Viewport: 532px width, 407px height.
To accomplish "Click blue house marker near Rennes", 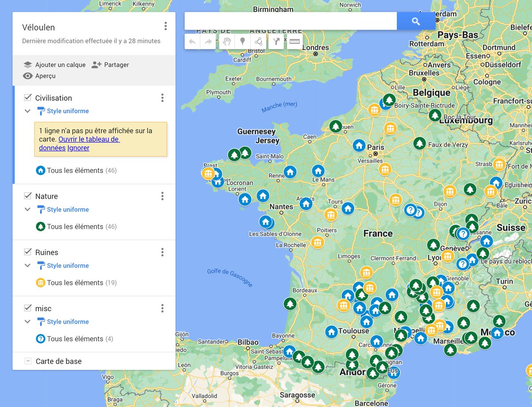I will tap(290, 172).
